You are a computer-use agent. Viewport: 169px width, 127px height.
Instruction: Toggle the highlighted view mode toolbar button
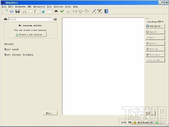(43, 11)
